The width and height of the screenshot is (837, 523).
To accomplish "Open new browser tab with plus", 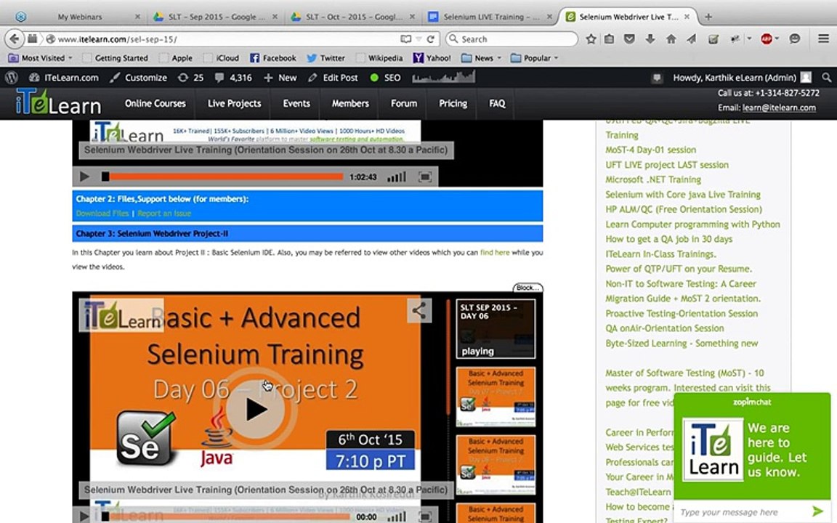I will (708, 17).
